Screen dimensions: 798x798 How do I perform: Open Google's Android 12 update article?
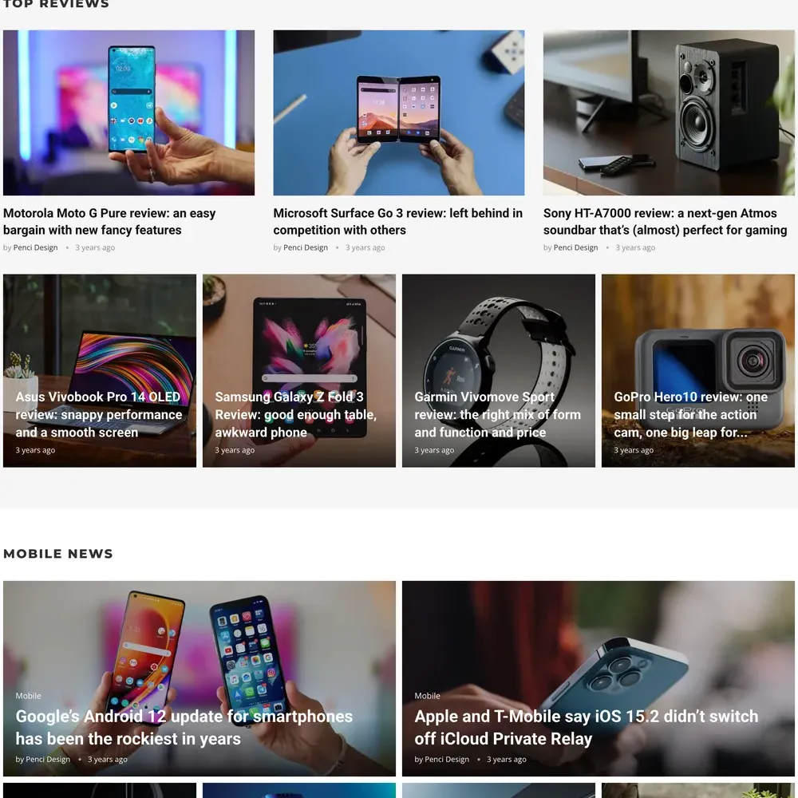pos(184,727)
